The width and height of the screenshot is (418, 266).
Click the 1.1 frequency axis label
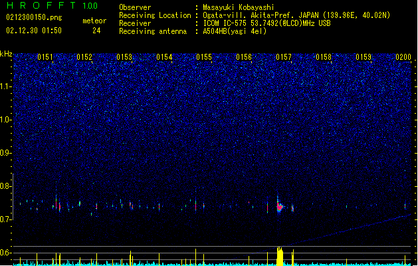(x=5, y=86)
